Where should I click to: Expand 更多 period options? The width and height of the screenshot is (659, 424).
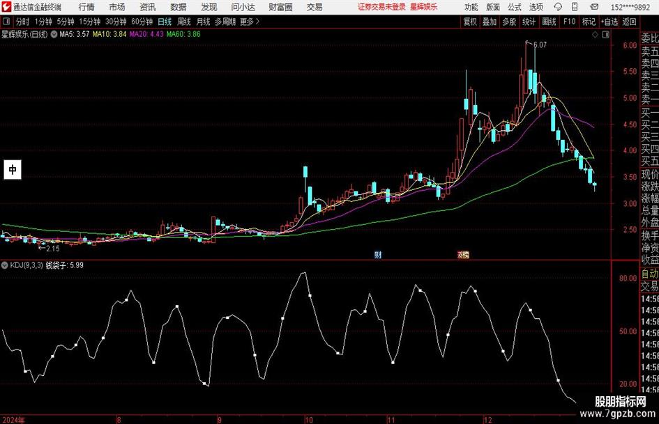[x=250, y=22]
